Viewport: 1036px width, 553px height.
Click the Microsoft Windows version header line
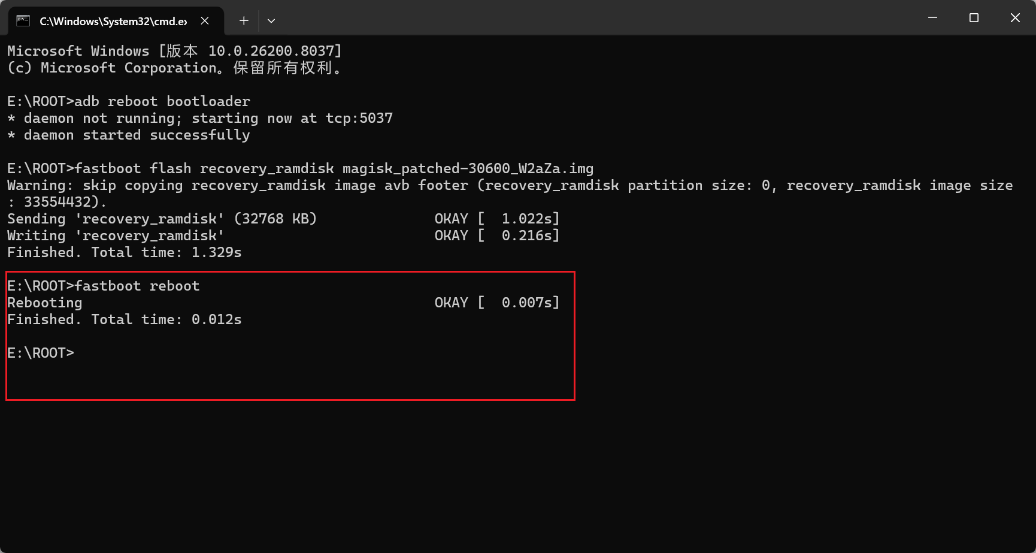tap(174, 51)
